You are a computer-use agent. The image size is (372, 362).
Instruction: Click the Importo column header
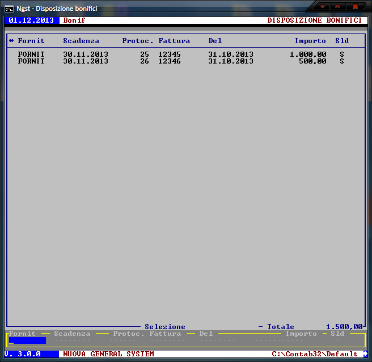pyautogui.click(x=310, y=41)
